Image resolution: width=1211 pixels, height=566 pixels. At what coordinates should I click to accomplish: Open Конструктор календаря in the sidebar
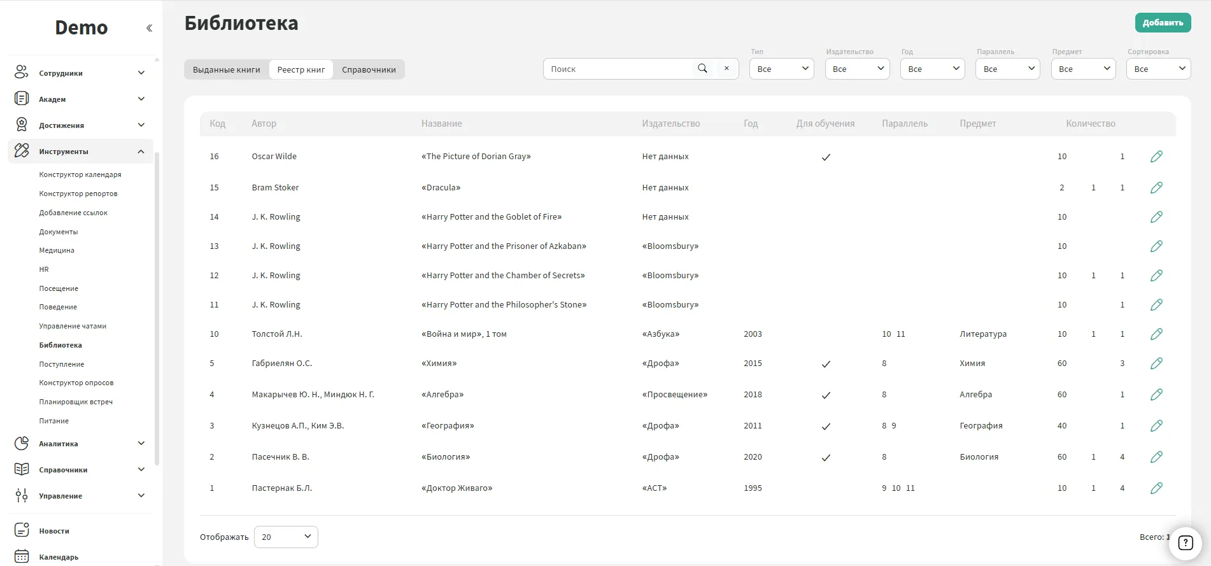point(80,174)
